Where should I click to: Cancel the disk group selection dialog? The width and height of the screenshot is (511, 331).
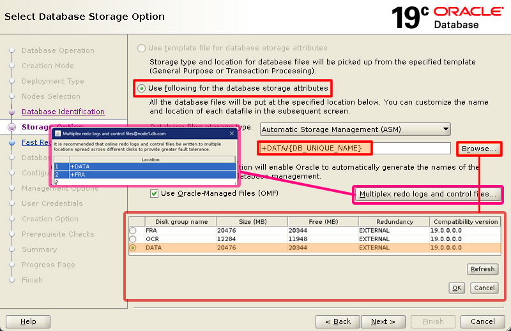click(484, 288)
